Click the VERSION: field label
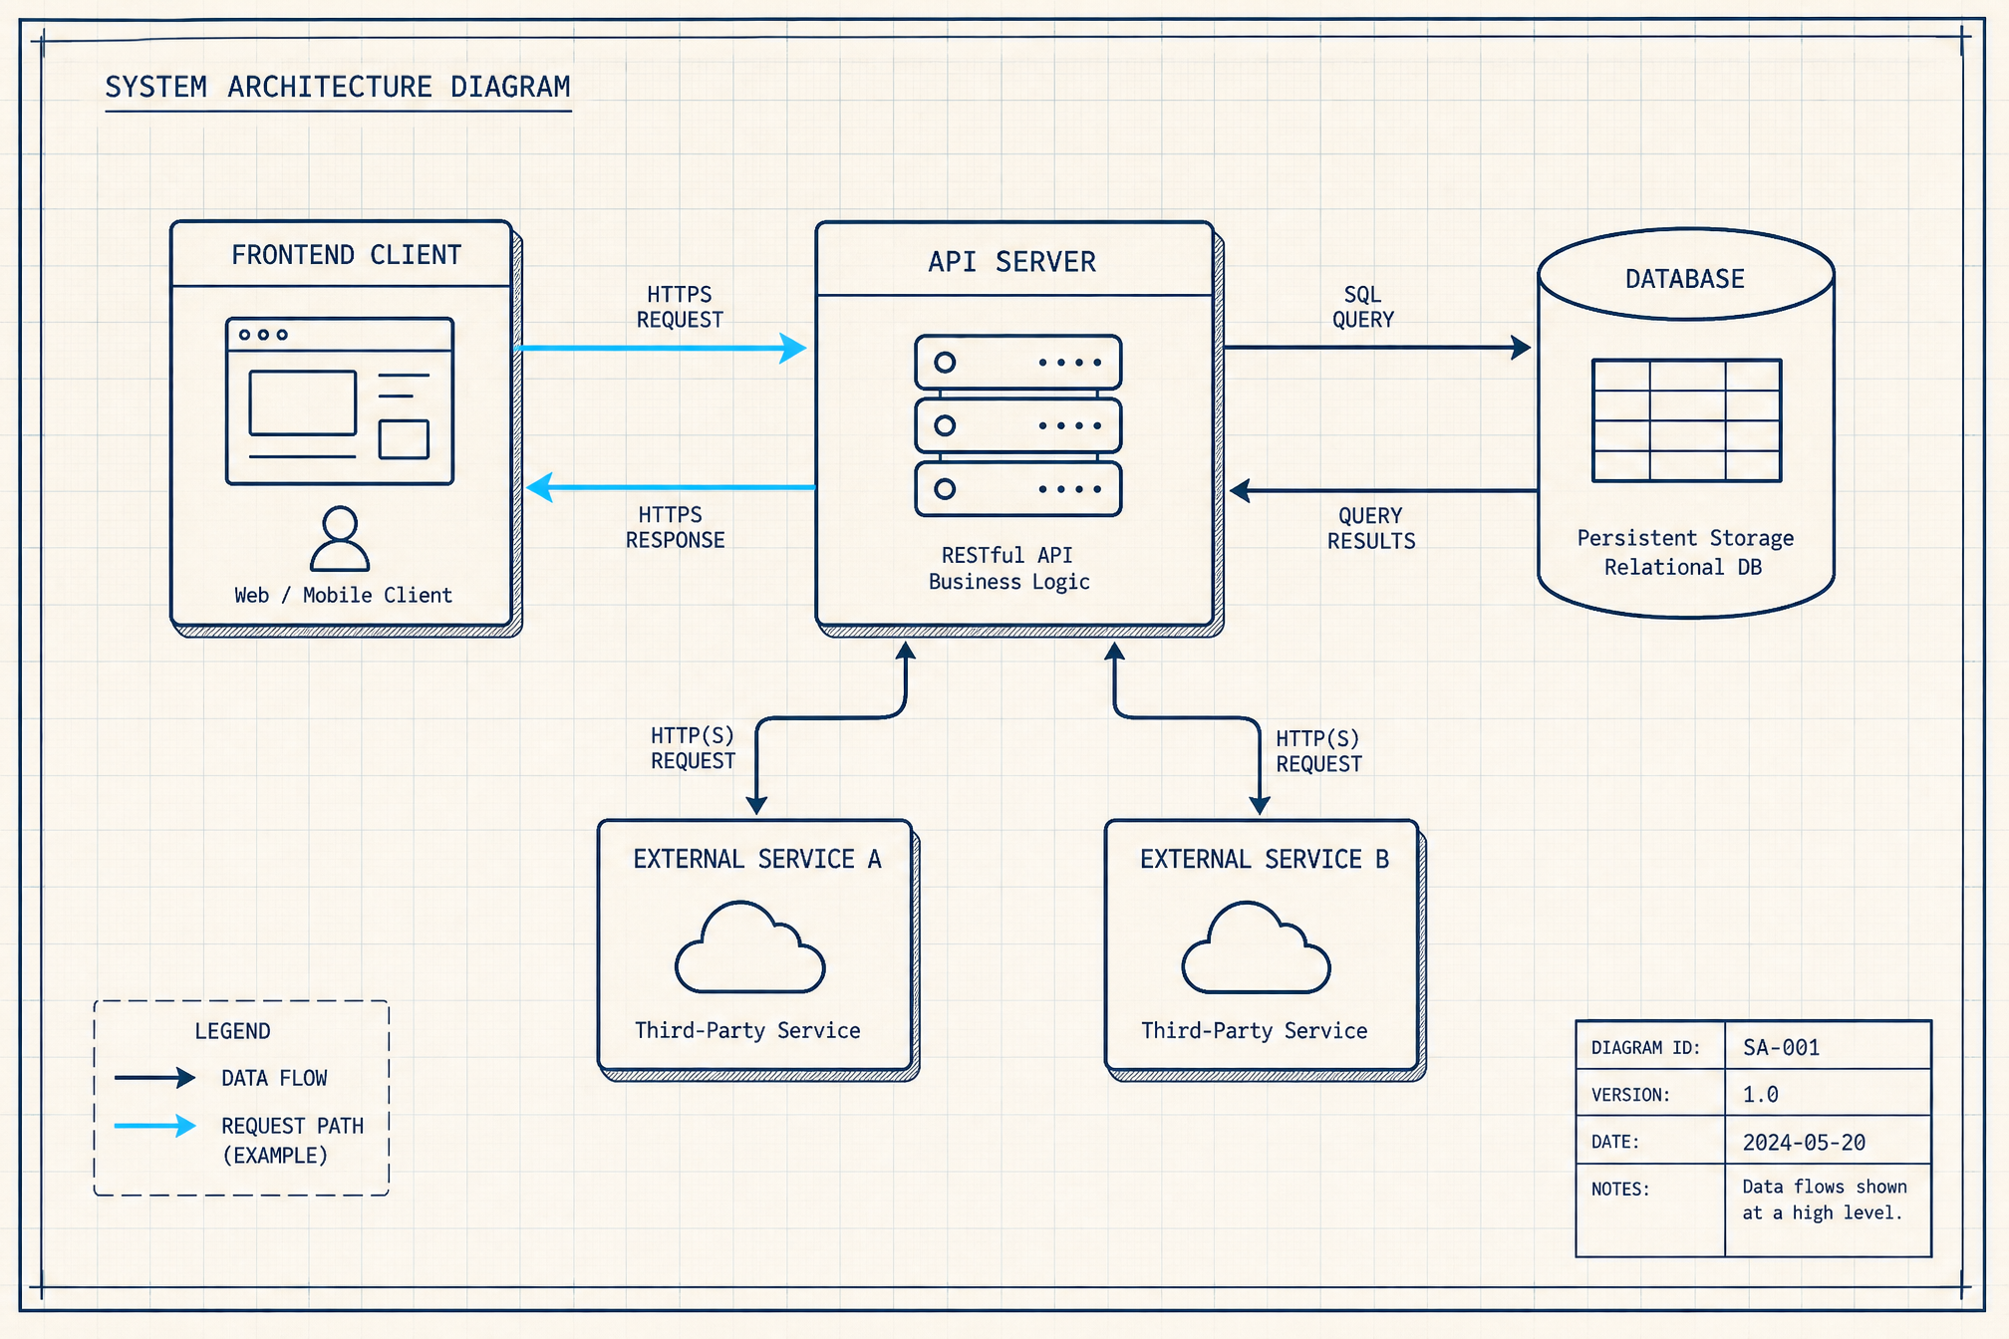This screenshot has height=1339, width=2009. tap(1630, 1095)
